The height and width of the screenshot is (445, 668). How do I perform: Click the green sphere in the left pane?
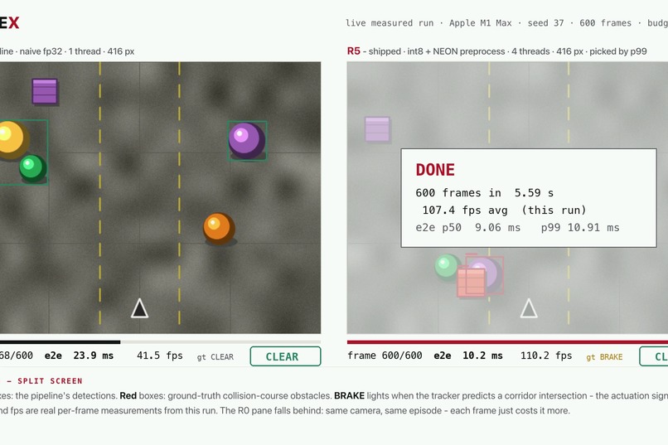(32, 167)
